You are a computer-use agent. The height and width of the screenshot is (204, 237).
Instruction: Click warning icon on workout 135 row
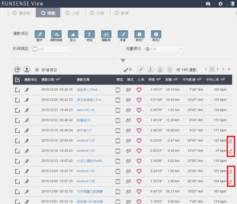[230, 171]
